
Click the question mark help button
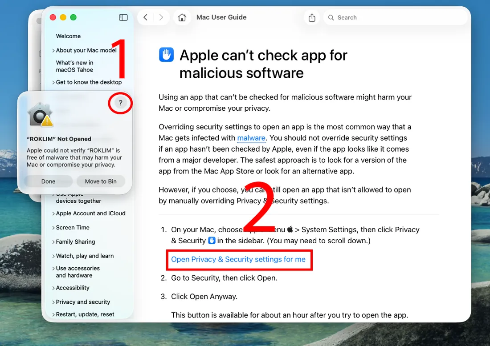click(120, 103)
